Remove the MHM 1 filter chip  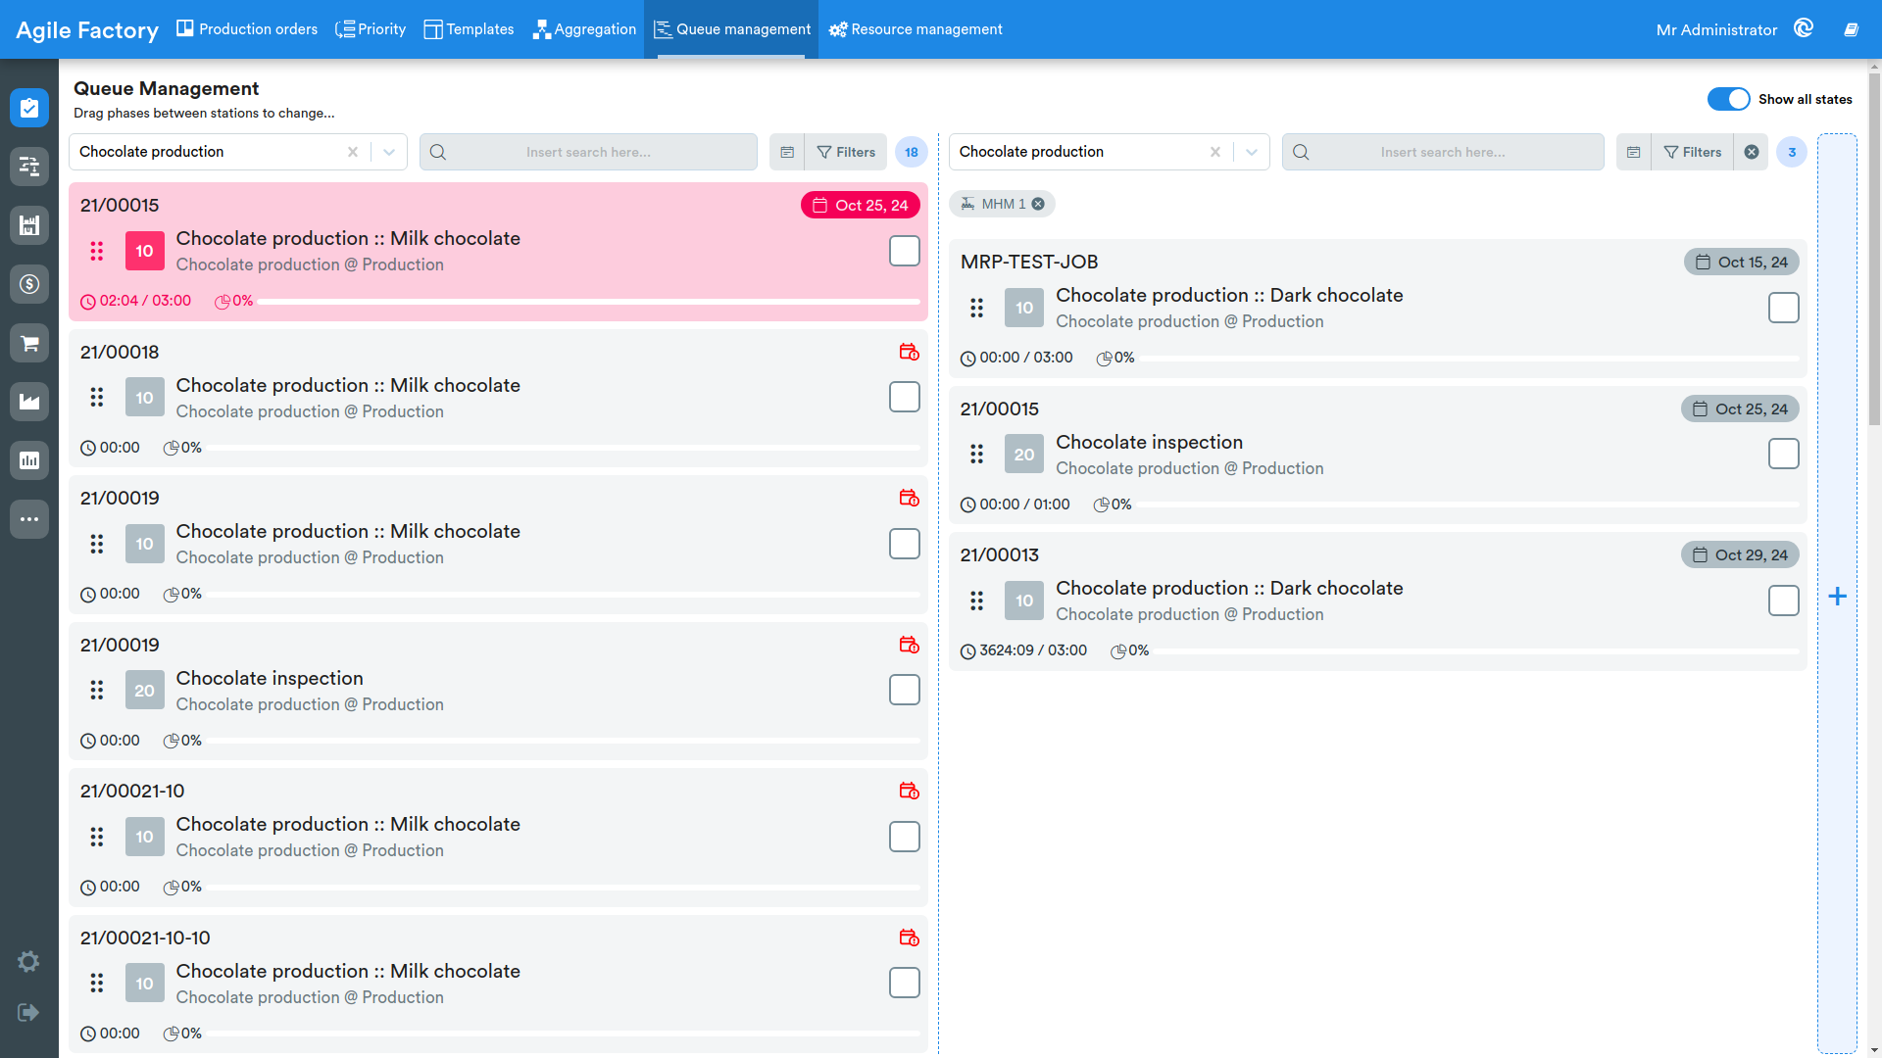coord(1038,204)
